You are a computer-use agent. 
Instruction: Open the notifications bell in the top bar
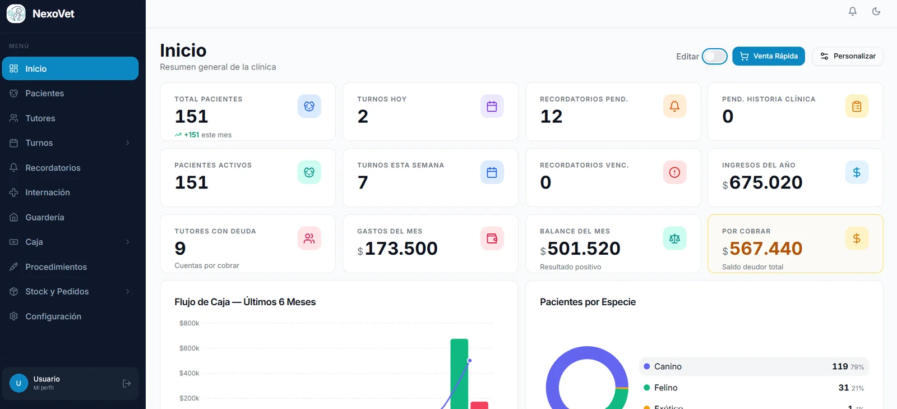pos(852,11)
